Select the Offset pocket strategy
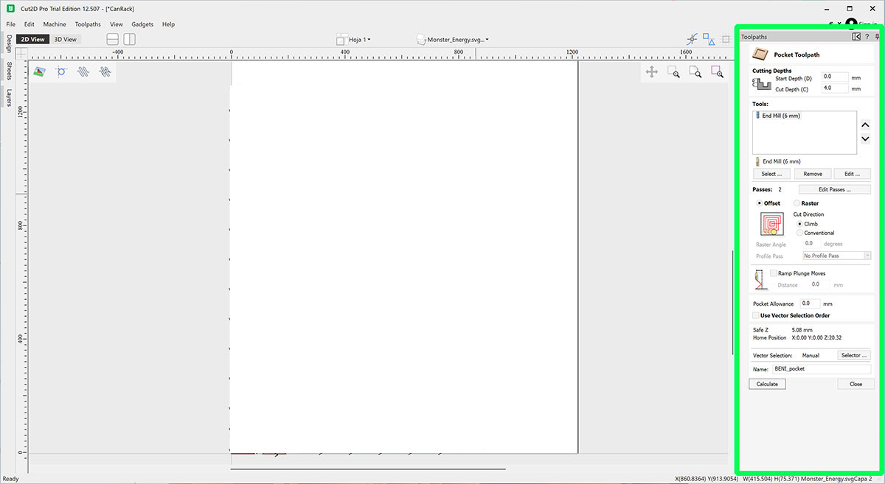Screen dimensions: 885x484 pyautogui.click(x=760, y=203)
